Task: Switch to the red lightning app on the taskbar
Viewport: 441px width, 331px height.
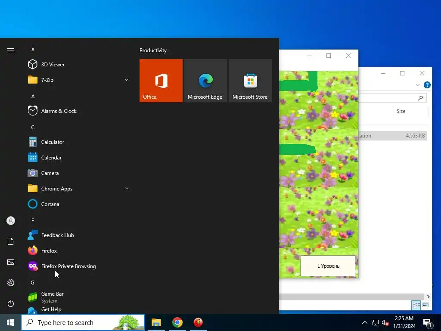Action: tap(198, 322)
